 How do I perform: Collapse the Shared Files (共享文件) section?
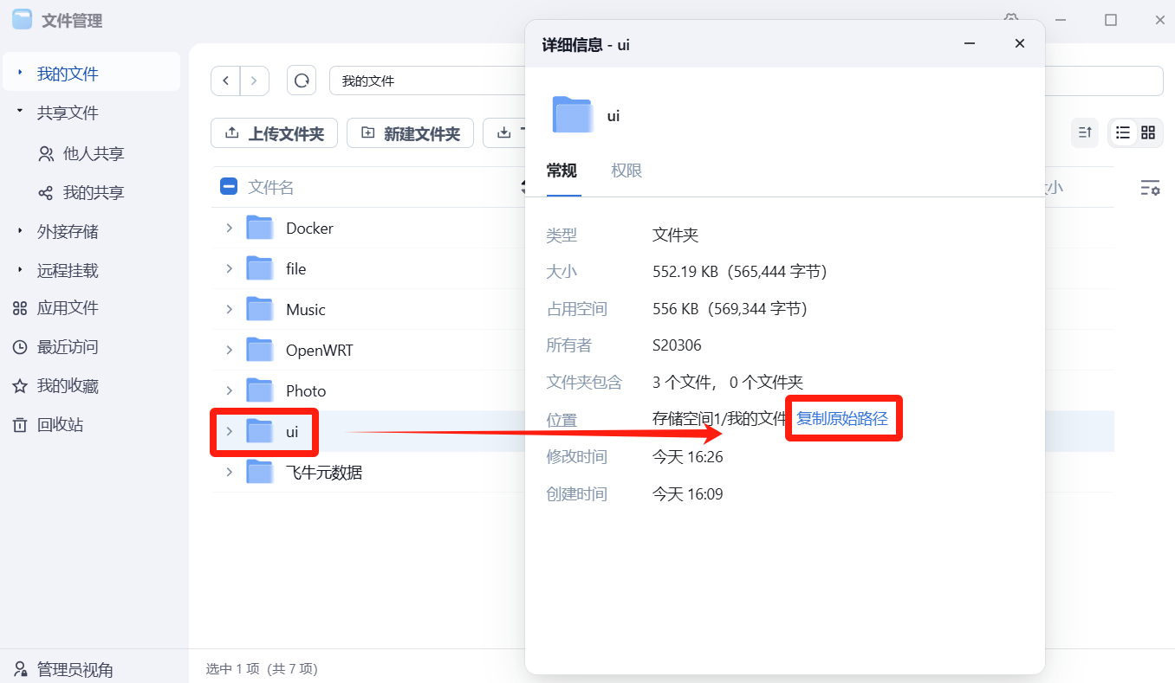coord(20,113)
